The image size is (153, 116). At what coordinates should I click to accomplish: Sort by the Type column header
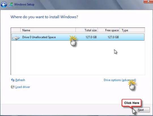[x=132, y=30]
